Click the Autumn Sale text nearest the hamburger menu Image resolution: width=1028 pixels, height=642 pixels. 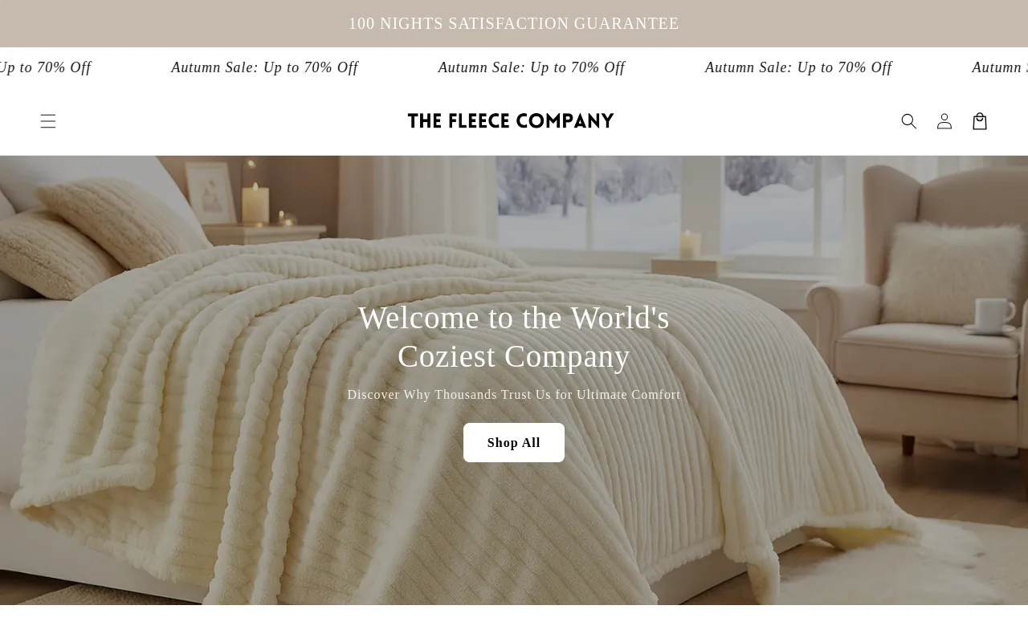coord(264,67)
